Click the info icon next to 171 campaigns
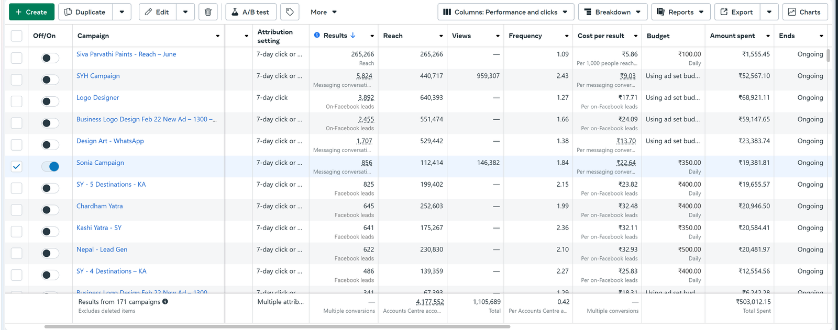 [166, 302]
